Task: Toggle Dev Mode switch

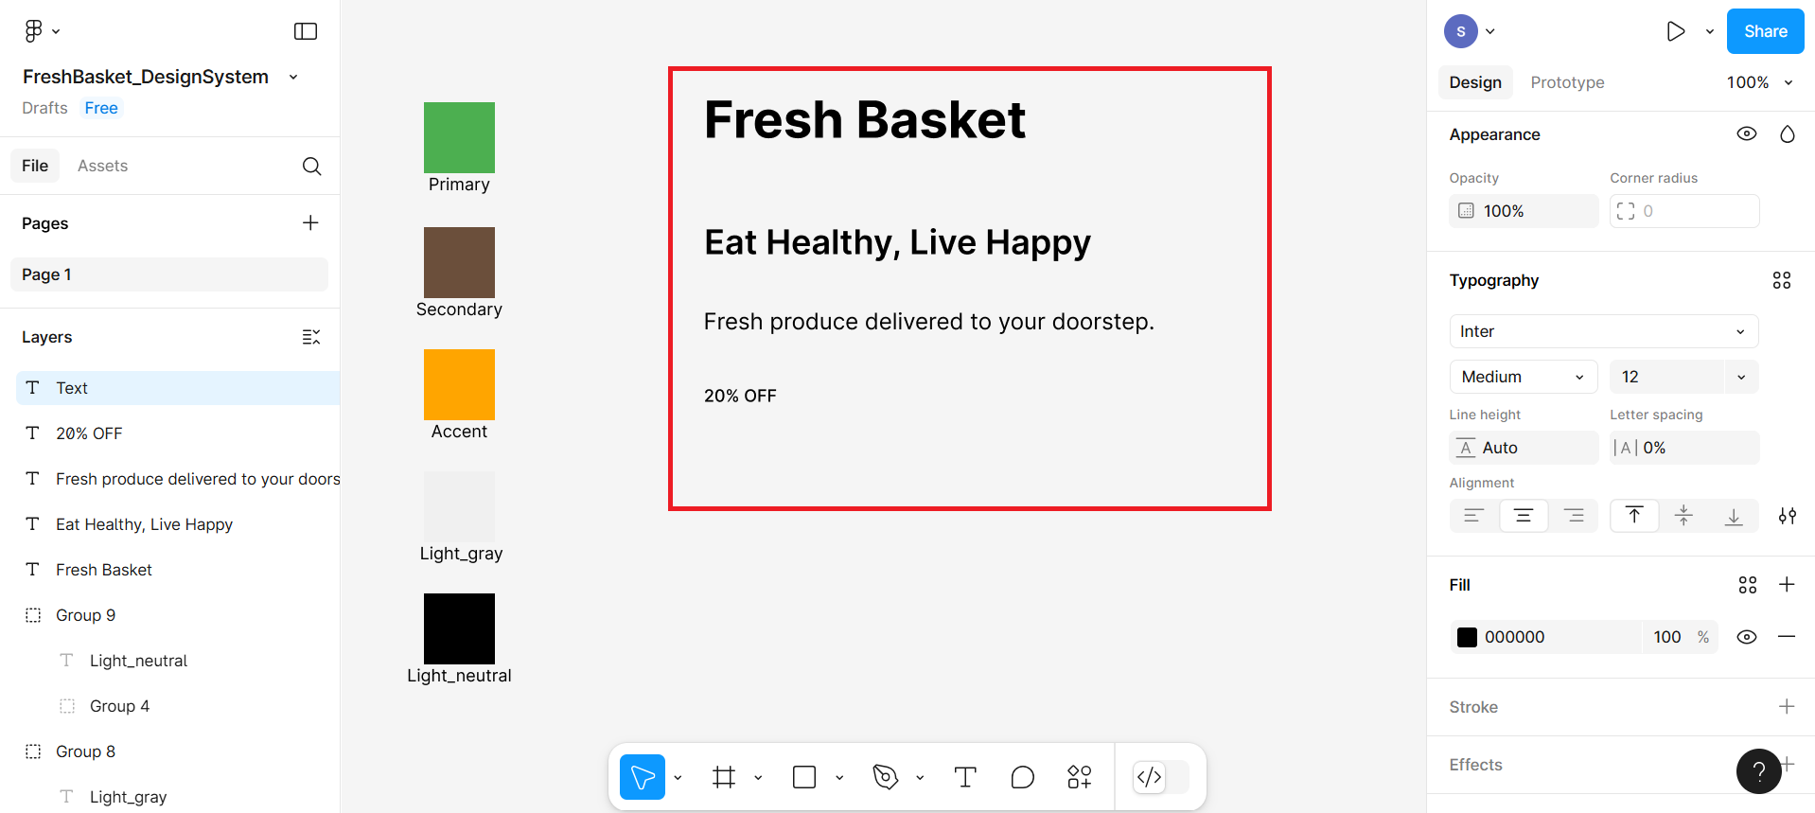Action: [1160, 777]
